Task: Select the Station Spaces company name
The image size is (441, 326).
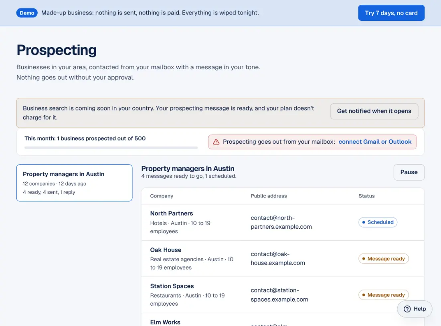Action: pyautogui.click(x=172, y=286)
